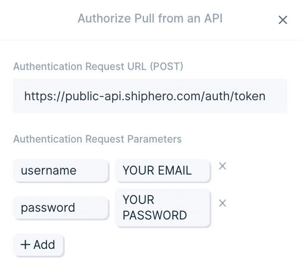Click '(POST)' in the URL label
Viewport: 301px width, 267px height.
(x=166, y=67)
